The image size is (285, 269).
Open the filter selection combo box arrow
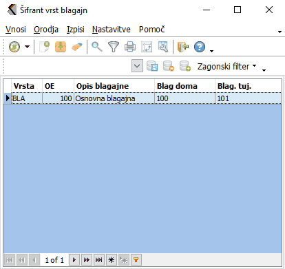(x=137, y=66)
